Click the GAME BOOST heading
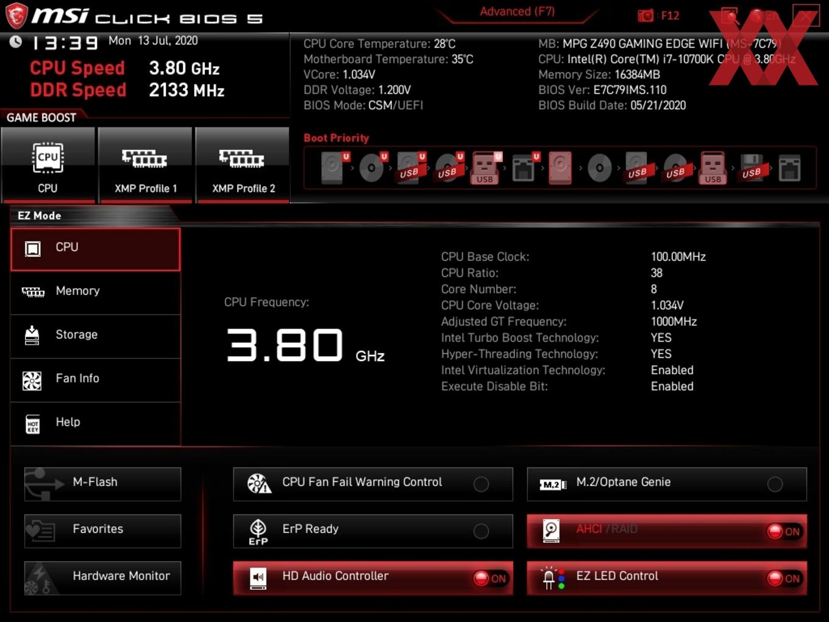 tap(41, 118)
